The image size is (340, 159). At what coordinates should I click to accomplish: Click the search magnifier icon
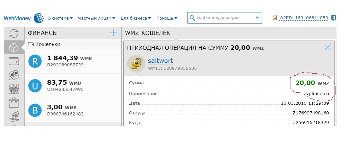[x=192, y=18]
